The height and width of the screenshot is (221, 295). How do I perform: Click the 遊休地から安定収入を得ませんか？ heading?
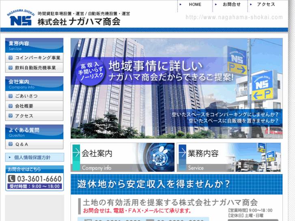point(154,184)
